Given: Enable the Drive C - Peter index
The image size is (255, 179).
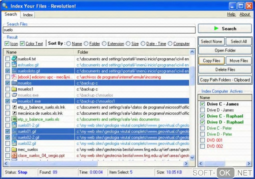Looking at the screenshot, I should tap(202, 128).
